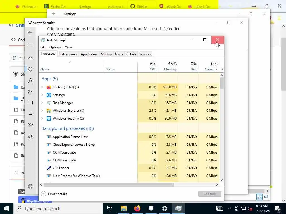
Task: Open Task View on the taskbar
Action: pos(109,208)
